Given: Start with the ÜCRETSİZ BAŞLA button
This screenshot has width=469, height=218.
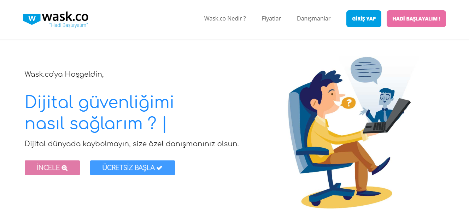Looking at the screenshot, I should pyautogui.click(x=133, y=168).
